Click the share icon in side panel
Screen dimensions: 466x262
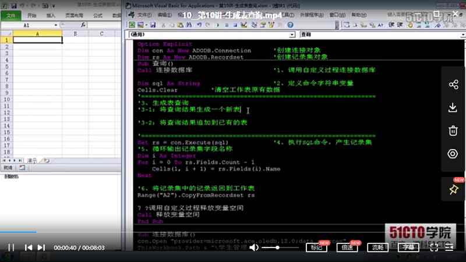click(453, 85)
